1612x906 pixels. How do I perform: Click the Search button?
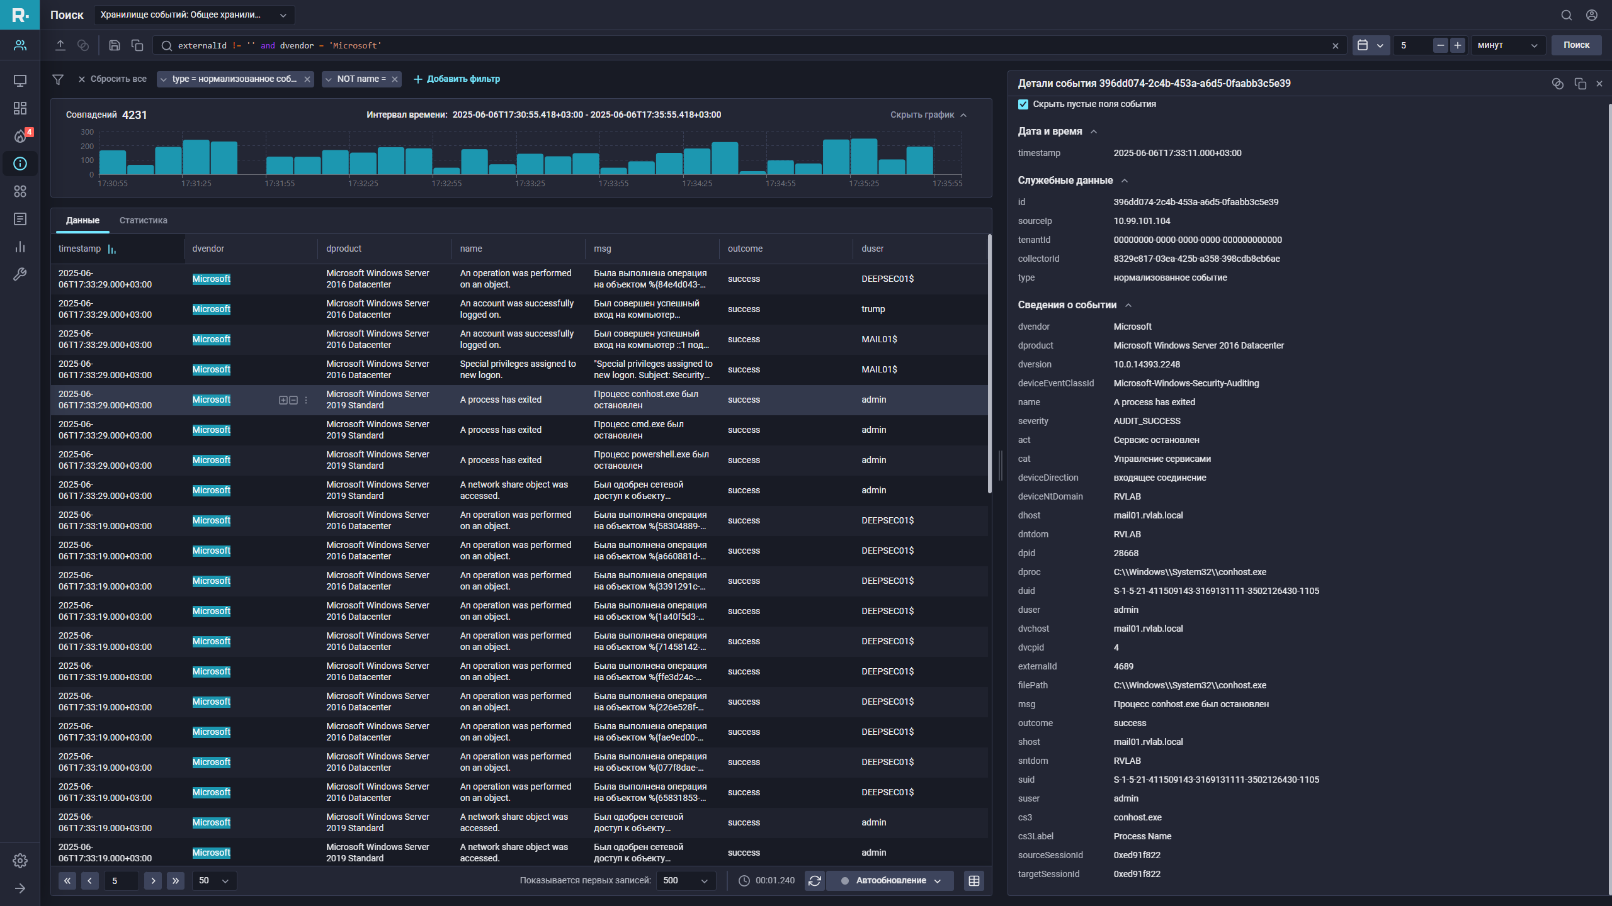[1575, 45]
